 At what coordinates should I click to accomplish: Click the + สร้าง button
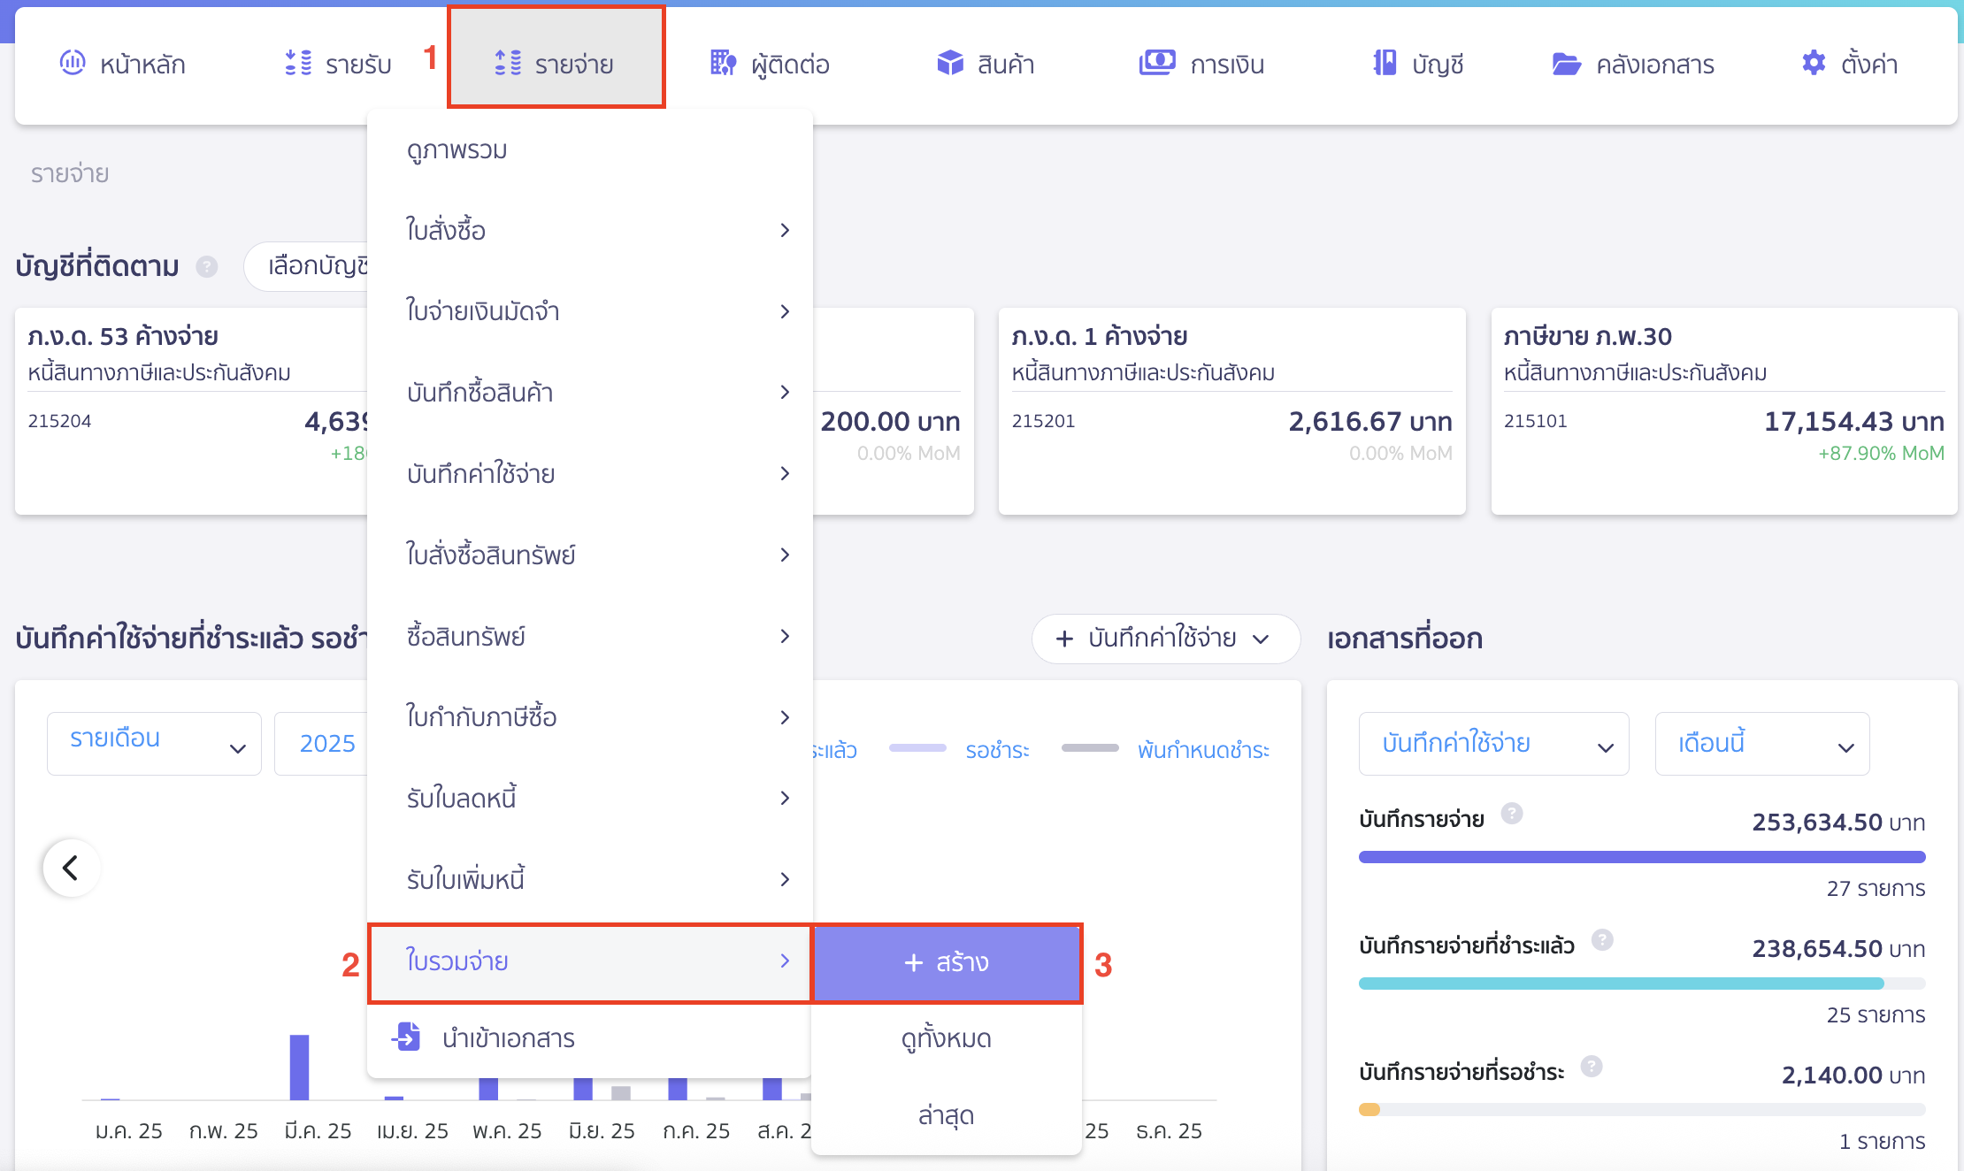pyautogui.click(x=947, y=962)
